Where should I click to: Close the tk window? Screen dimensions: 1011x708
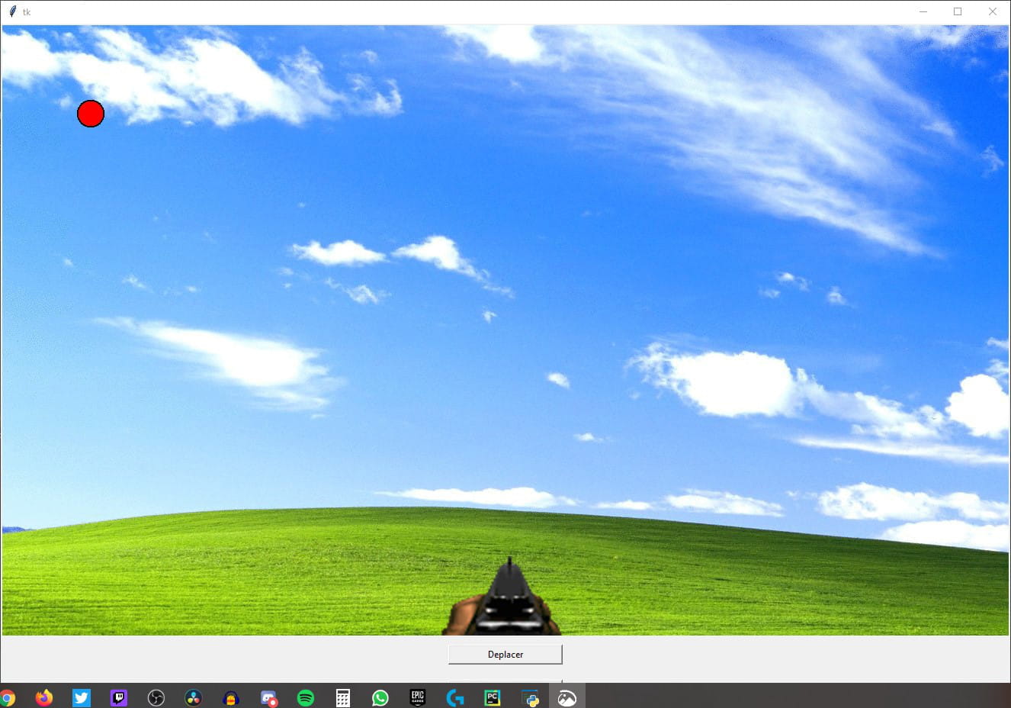coord(992,11)
